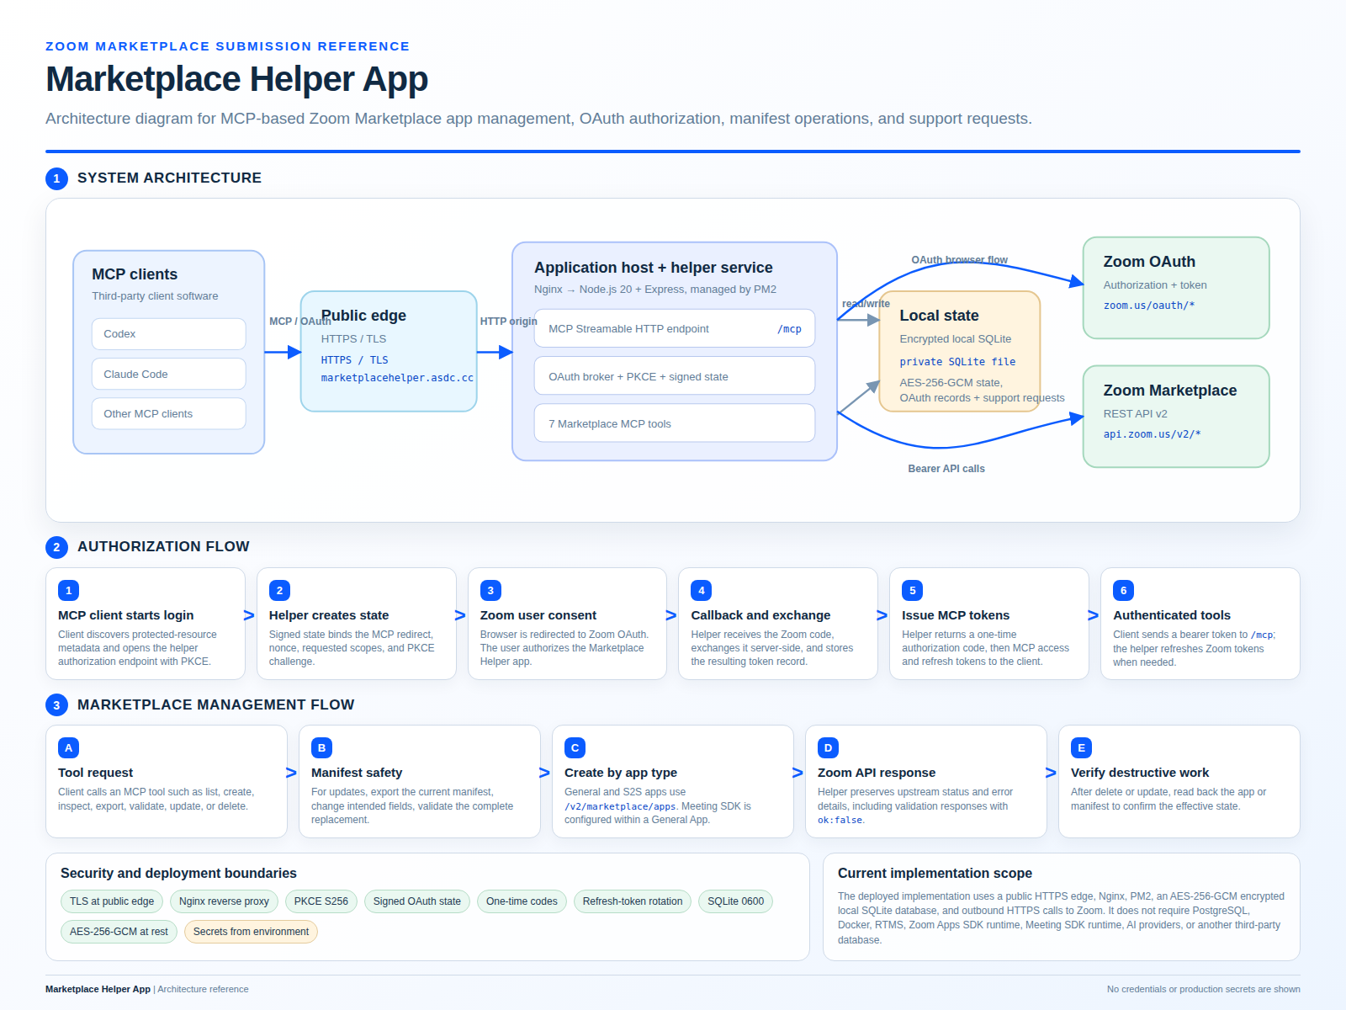1346x1010 pixels.
Task: Click the ZOOM MARKETPLACE SUBMISSION REFERENCE overline
Action: [227, 46]
